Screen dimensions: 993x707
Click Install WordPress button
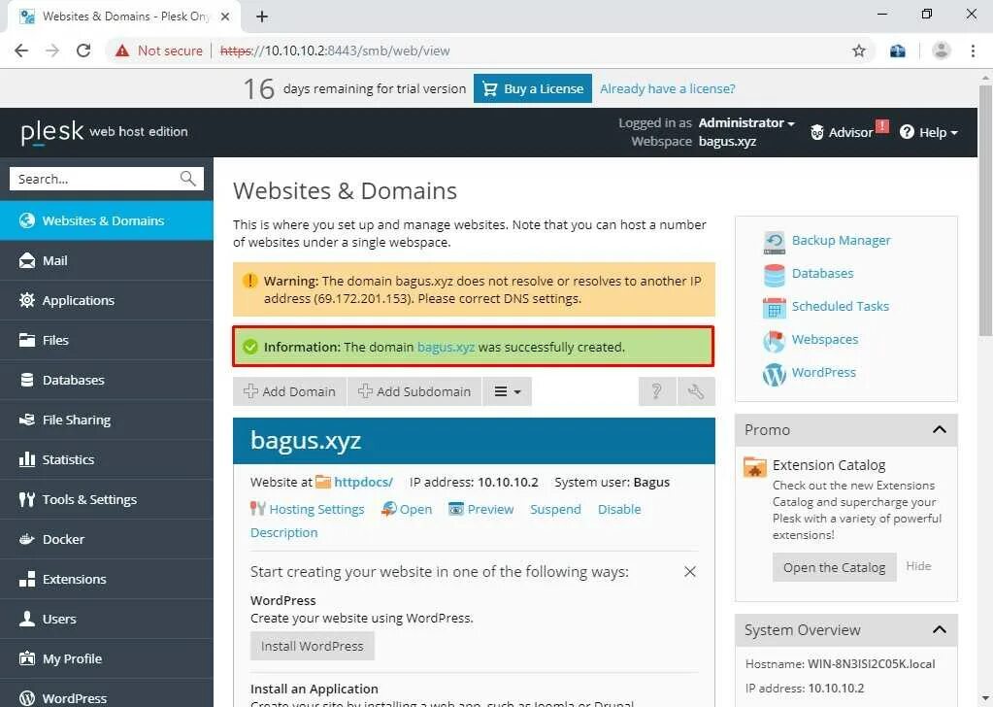pos(313,646)
